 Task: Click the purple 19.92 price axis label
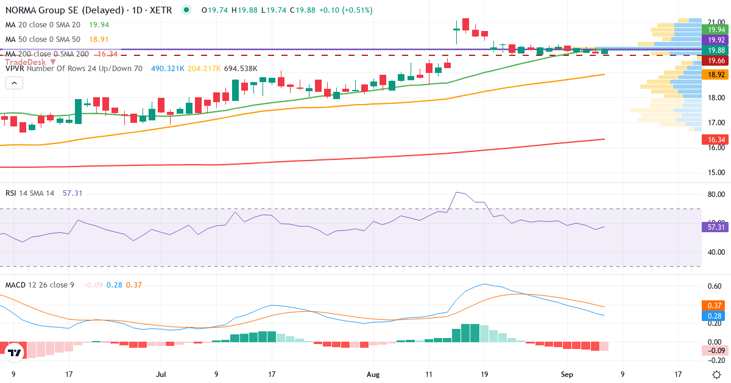(716, 40)
